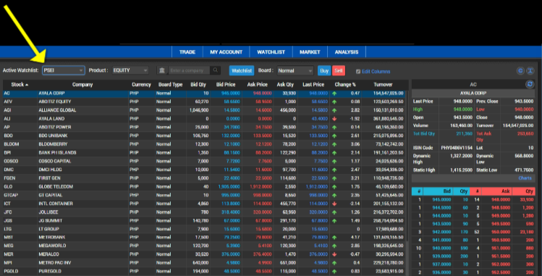Click the refresh icon in AC panel
Screen dimensions: 542x276
coord(530,84)
